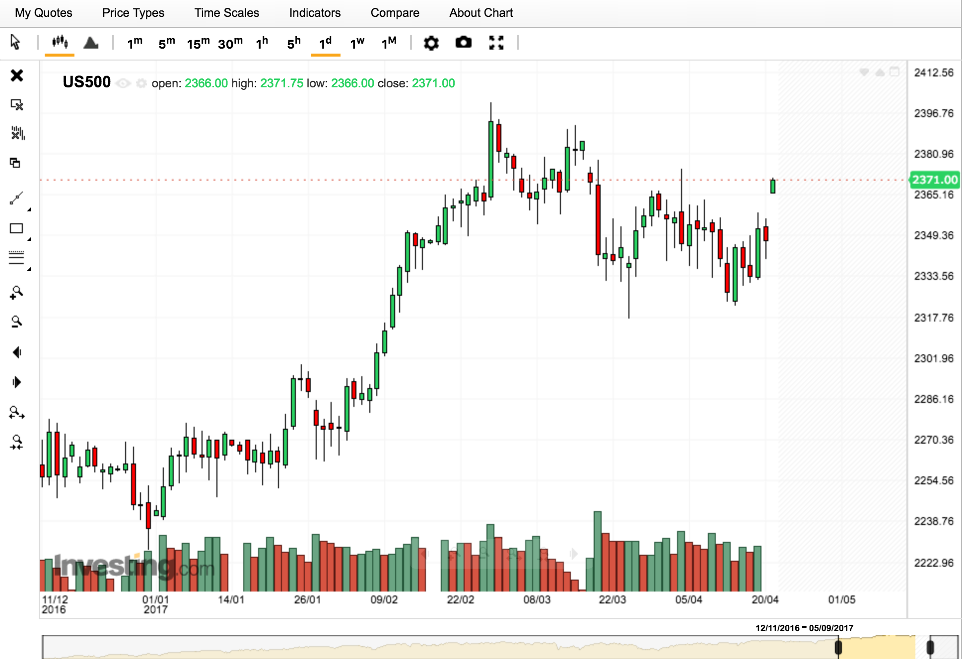
Task: Click the 2412.56 price axis label
Action: point(934,72)
